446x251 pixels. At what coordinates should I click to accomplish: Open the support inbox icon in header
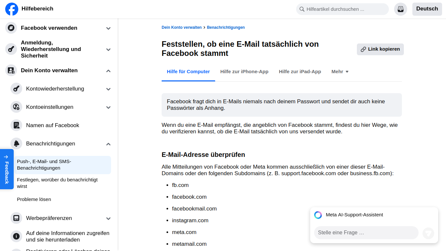401,9
